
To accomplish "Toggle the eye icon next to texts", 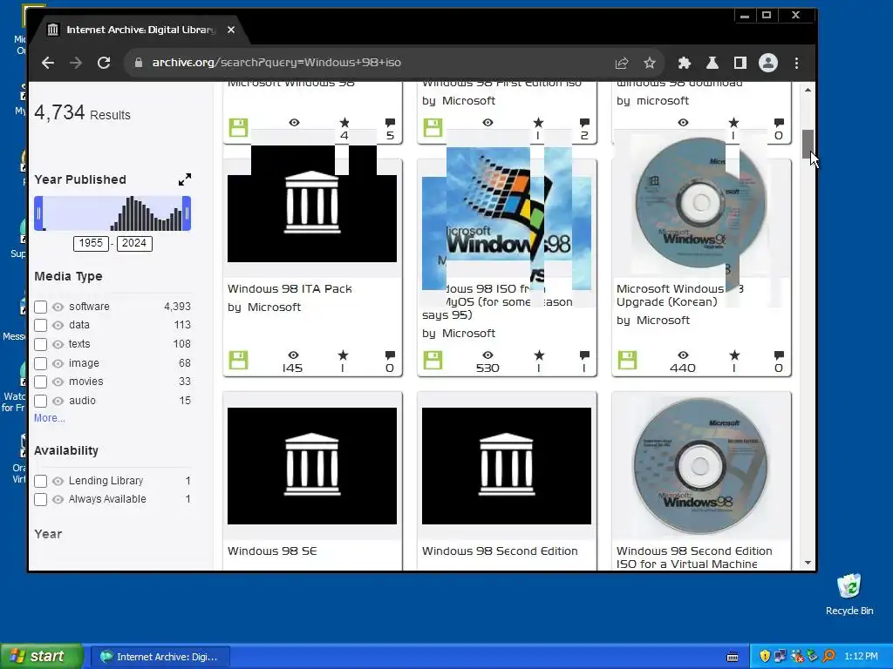I will 58,344.
